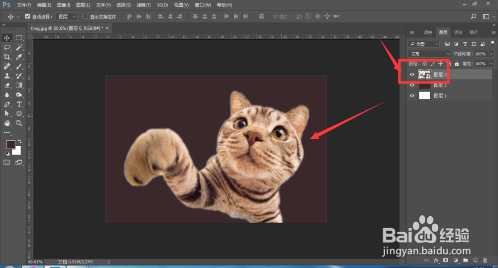Open the 正常 blend mode dropdown
498x268 pixels.
pyautogui.click(x=429, y=54)
